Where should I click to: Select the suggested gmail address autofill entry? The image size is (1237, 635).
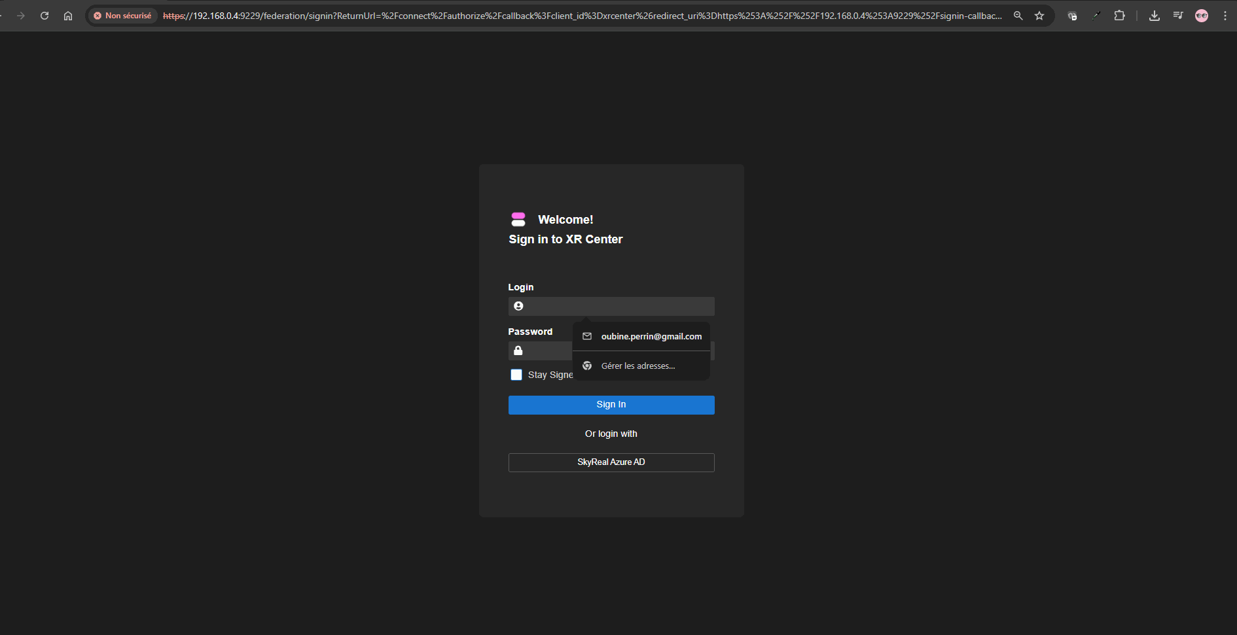(x=651, y=336)
